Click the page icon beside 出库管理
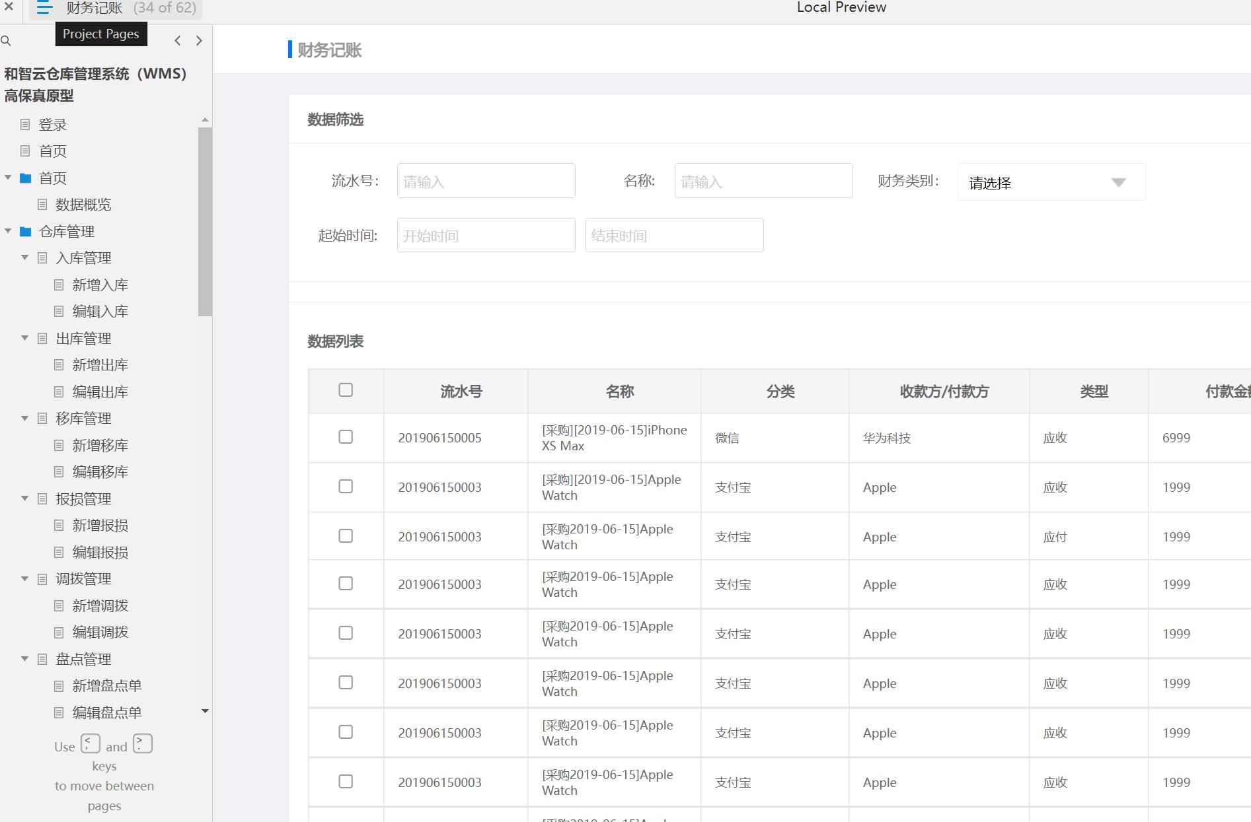1251x822 pixels. pyautogui.click(x=42, y=338)
